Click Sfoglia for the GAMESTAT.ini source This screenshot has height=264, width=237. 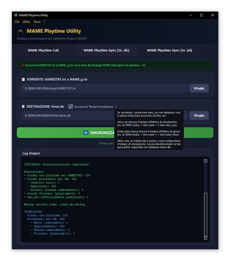[199, 88]
